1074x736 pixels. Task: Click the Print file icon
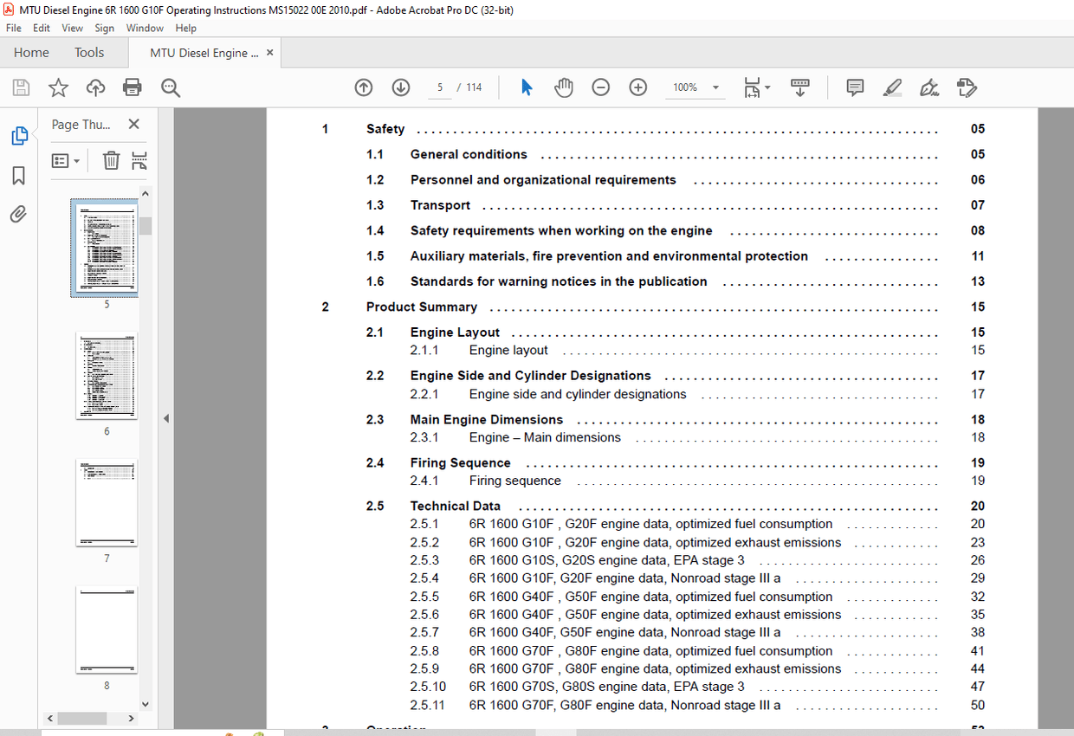coord(133,87)
